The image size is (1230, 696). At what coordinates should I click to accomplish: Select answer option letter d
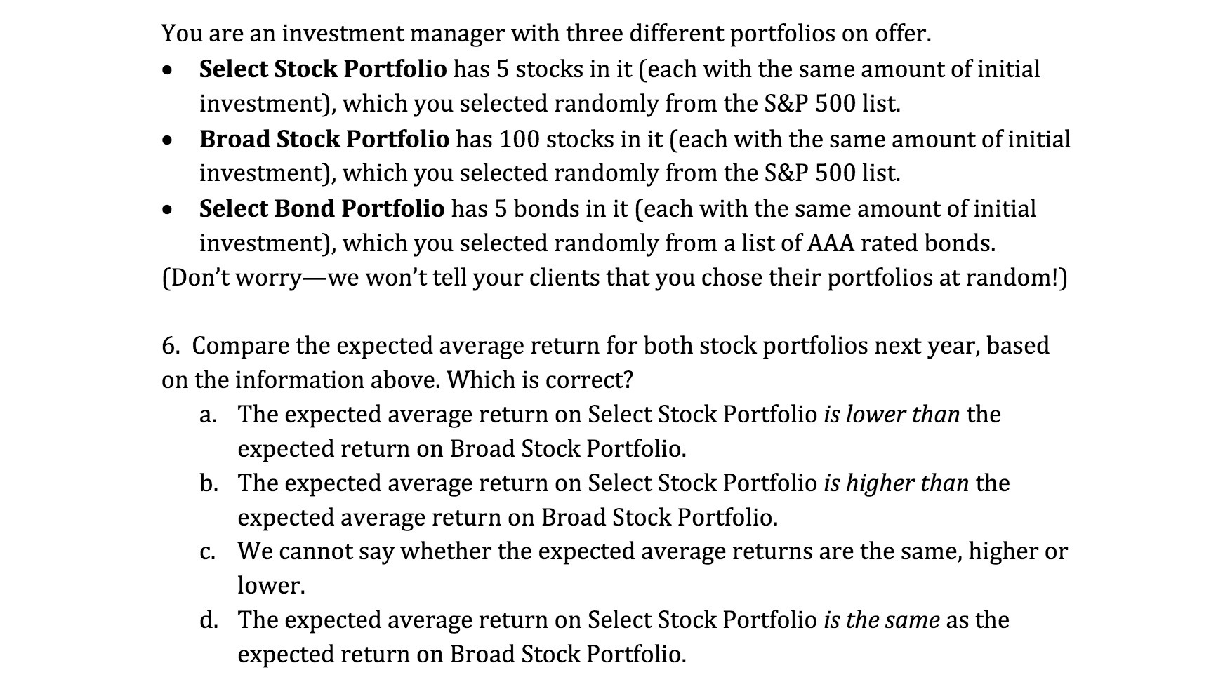[207, 621]
